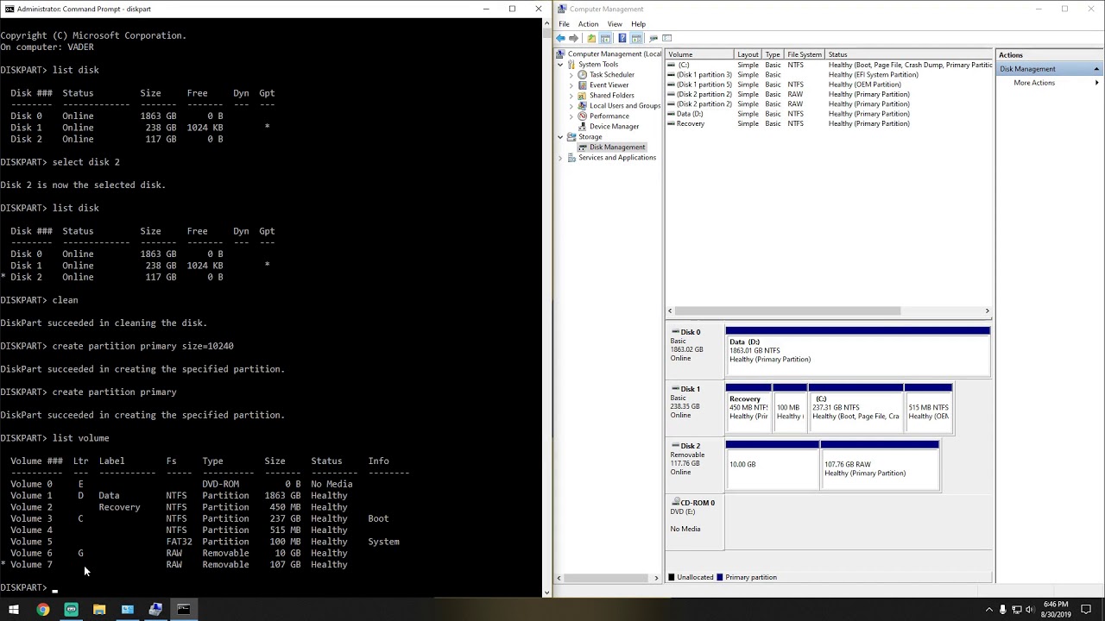Sort by the File System column header
1105x621 pixels.
coord(805,54)
